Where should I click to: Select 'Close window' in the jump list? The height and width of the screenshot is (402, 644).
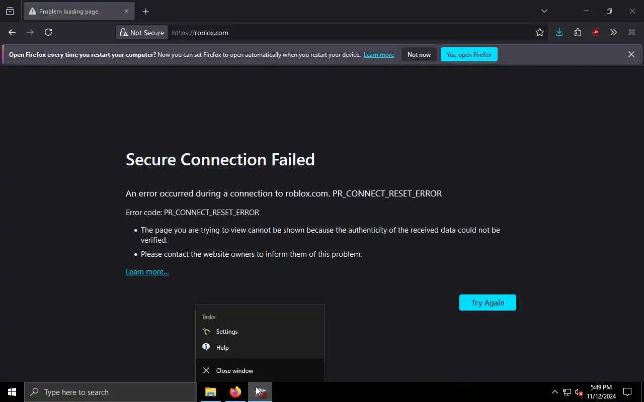coord(260,370)
